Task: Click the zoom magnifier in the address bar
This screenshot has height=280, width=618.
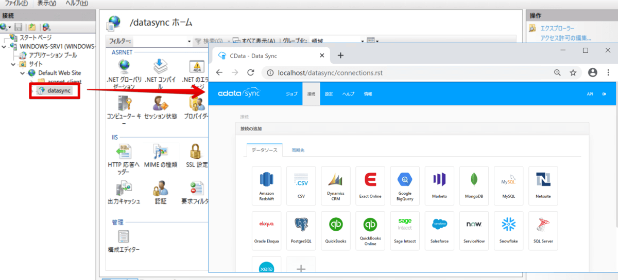Action: pyautogui.click(x=557, y=73)
